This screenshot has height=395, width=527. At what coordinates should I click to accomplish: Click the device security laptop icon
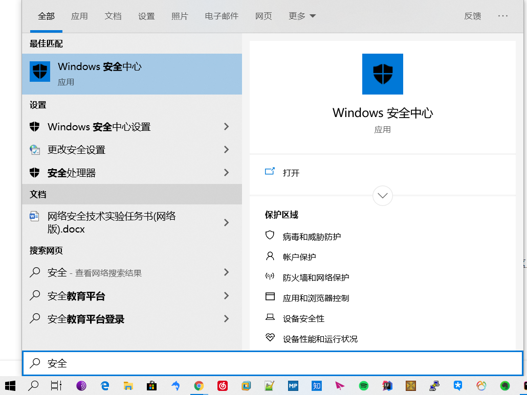tap(270, 317)
